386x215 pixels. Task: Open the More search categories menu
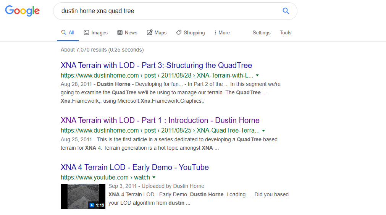222,33
